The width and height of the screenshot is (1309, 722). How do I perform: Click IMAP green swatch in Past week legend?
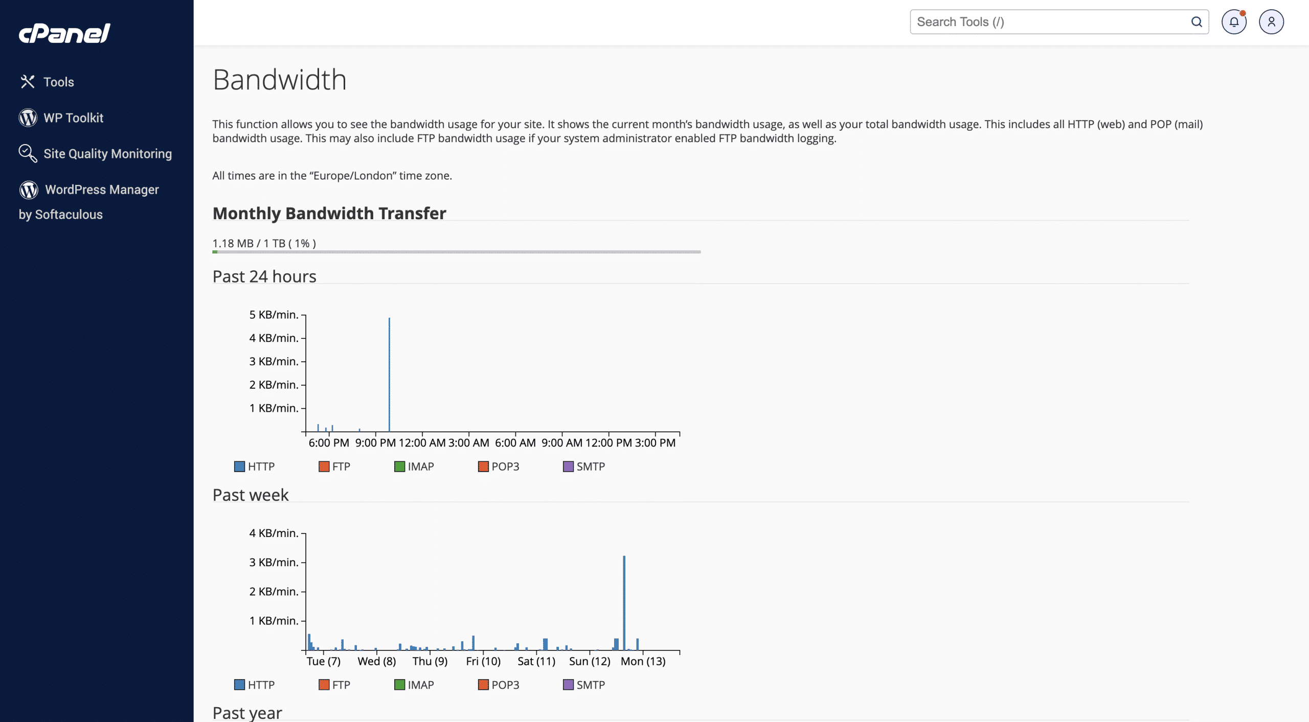[x=399, y=685]
